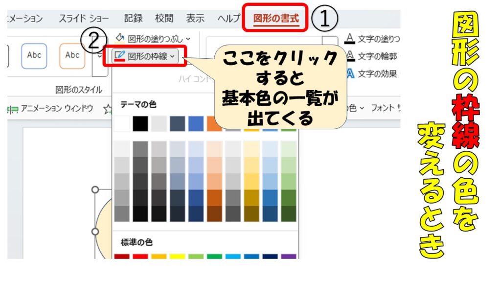Click the 図形のスタイル group label
Viewport: 501px width, 282px height.
coord(79,90)
